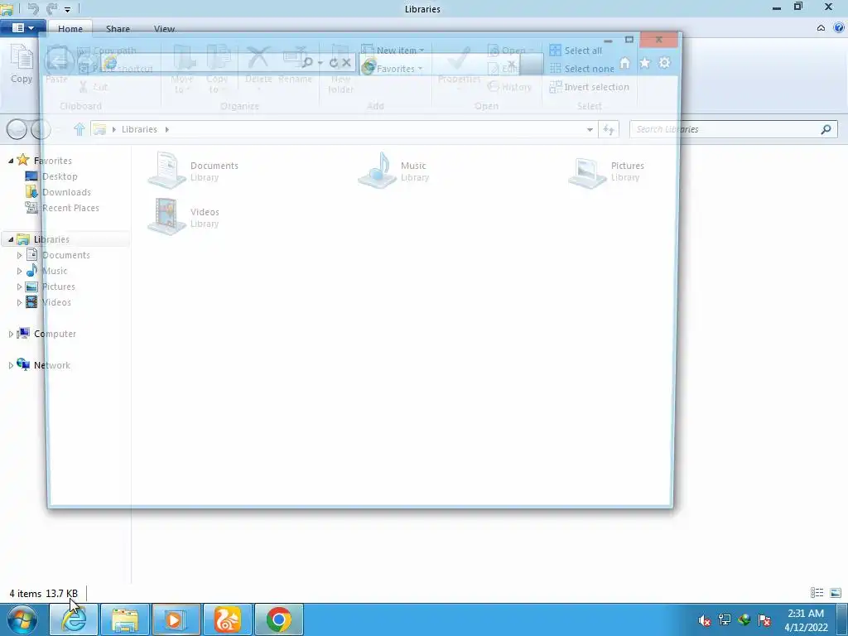
Task: Click the Cut command in the Clipboard group
Action: coord(93,87)
